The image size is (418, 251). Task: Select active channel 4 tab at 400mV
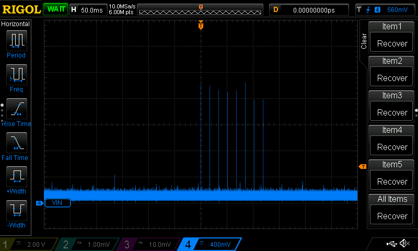point(210,244)
